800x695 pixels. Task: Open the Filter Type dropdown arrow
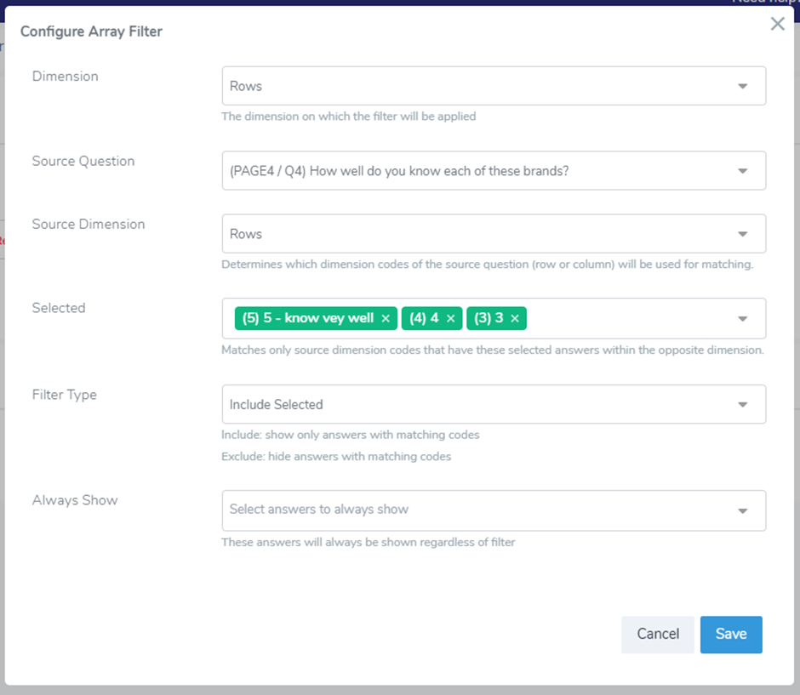742,404
